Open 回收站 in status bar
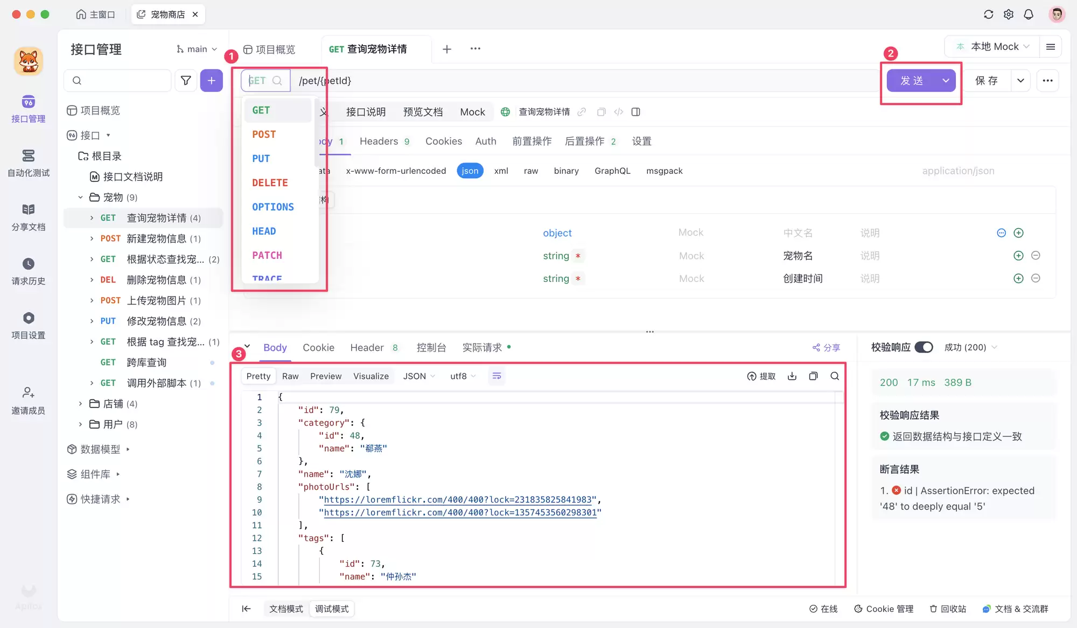 pos(948,609)
